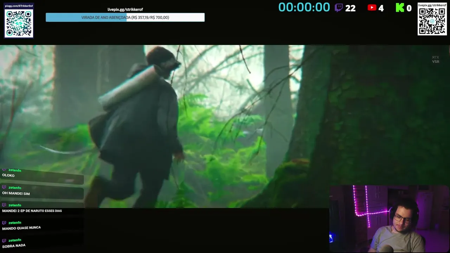This screenshot has height=253, width=450.
Task: Click the Twitch viewer count 22
Action: point(350,8)
